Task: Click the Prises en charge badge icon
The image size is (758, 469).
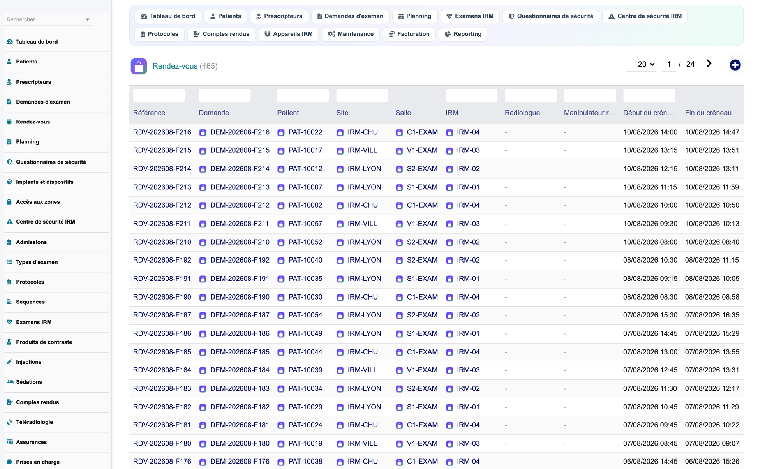Action: pos(9,462)
